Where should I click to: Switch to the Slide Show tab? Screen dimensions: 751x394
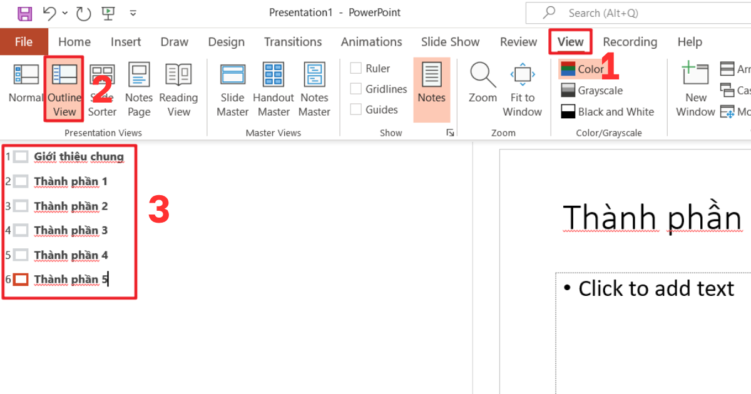pyautogui.click(x=450, y=42)
